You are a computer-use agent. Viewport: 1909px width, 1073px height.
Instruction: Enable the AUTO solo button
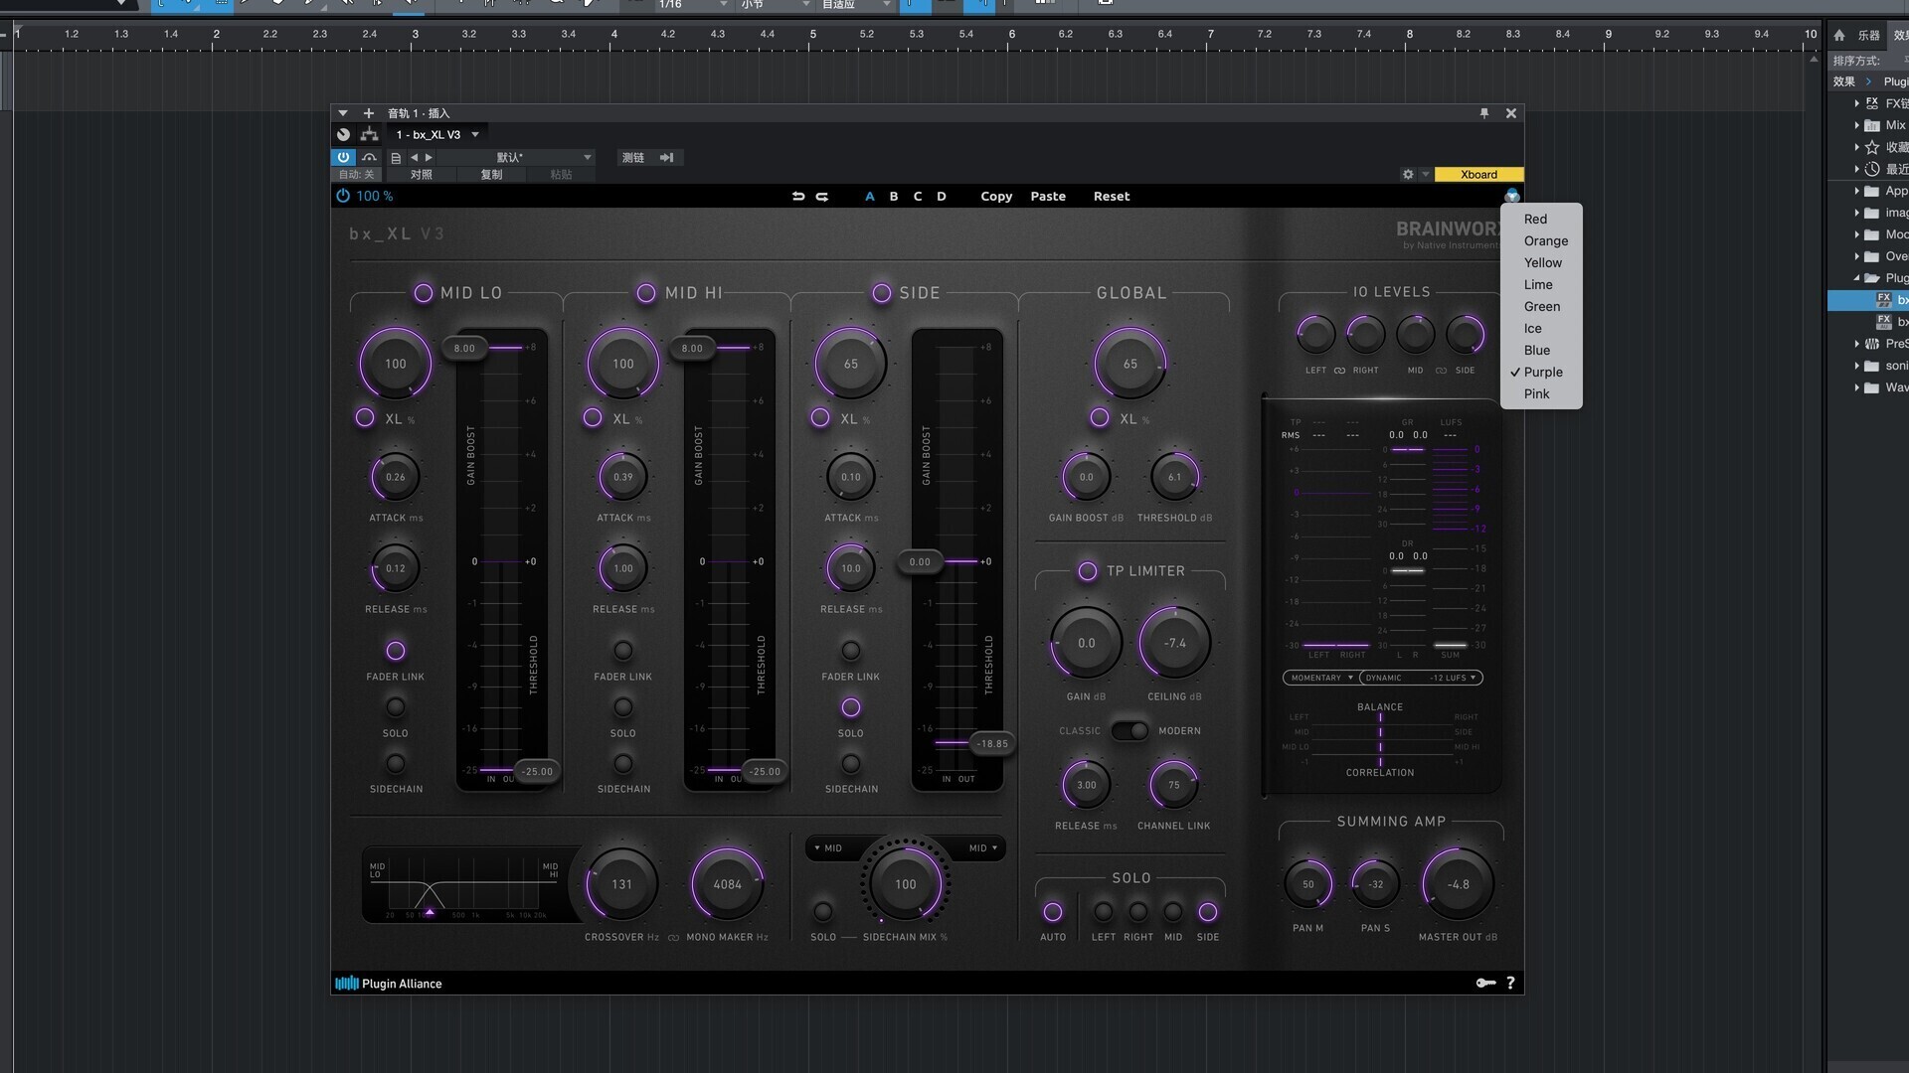(1053, 912)
